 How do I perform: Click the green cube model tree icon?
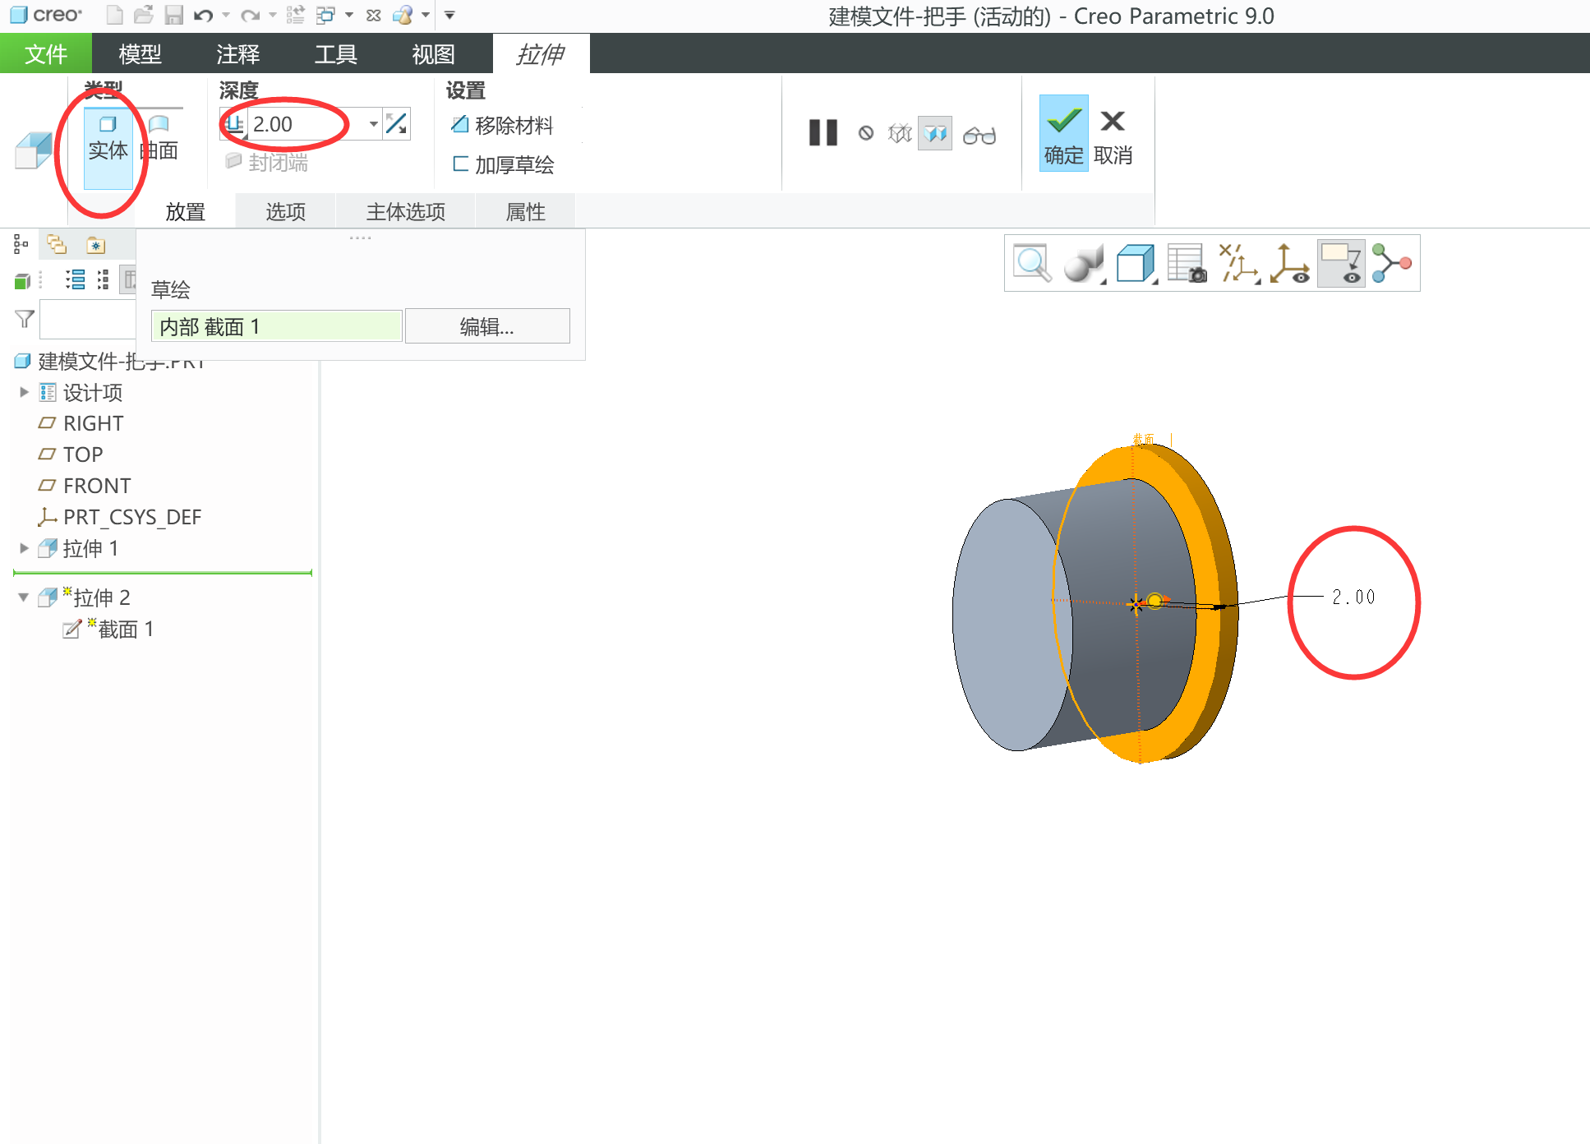(x=22, y=282)
